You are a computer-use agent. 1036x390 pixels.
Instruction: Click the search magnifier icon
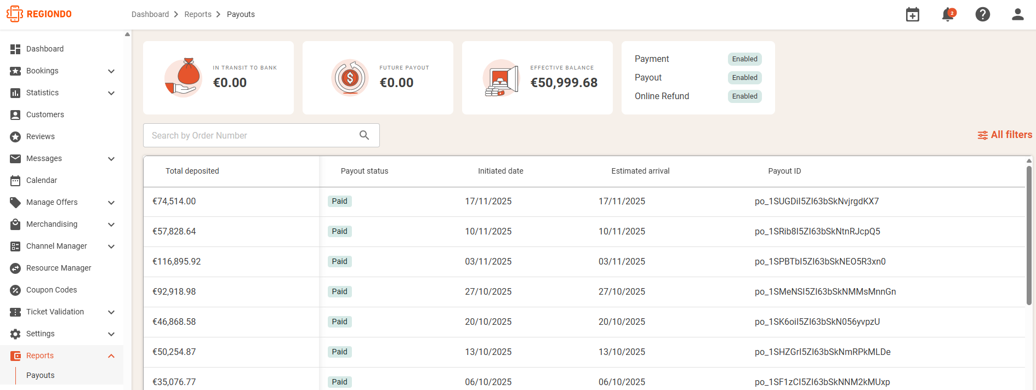[x=364, y=135]
